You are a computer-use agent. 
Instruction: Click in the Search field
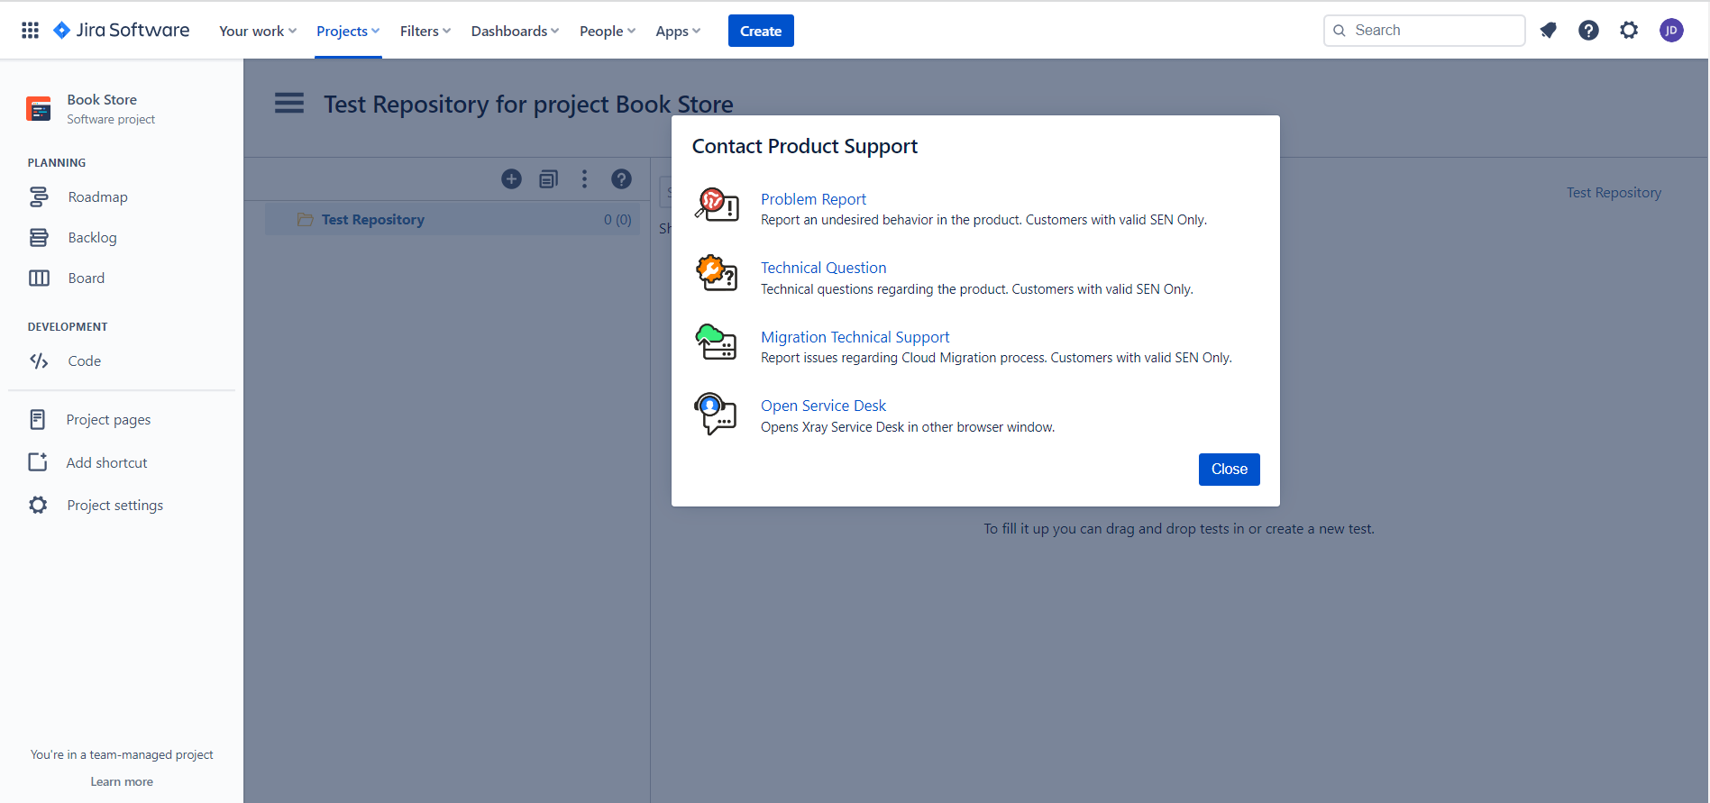(1424, 31)
